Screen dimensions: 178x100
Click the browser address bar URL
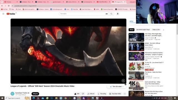[25, 6]
